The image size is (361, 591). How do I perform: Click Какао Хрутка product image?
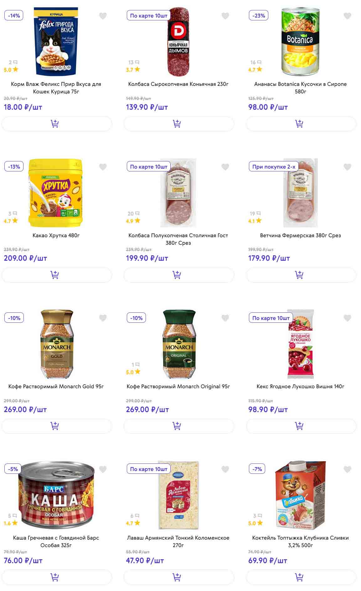coord(56,193)
